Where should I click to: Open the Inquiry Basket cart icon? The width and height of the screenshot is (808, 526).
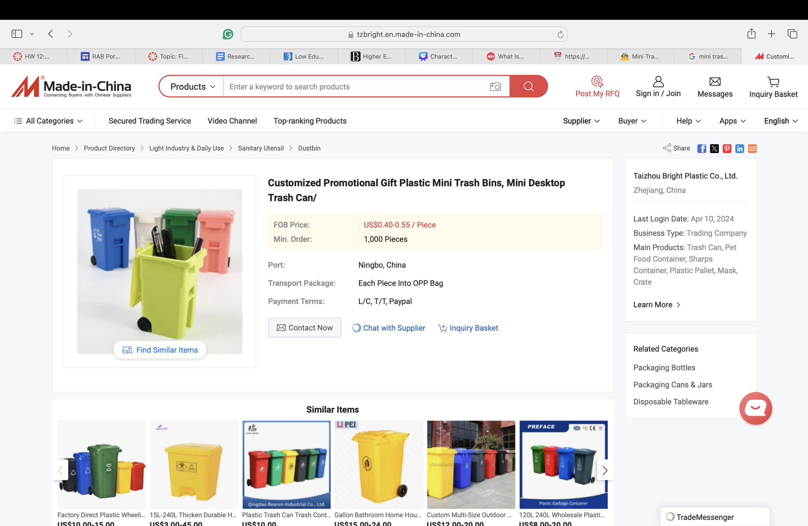[x=773, y=82]
